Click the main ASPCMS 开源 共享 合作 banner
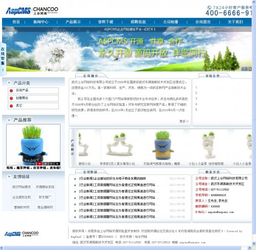 [x=127, y=49]
